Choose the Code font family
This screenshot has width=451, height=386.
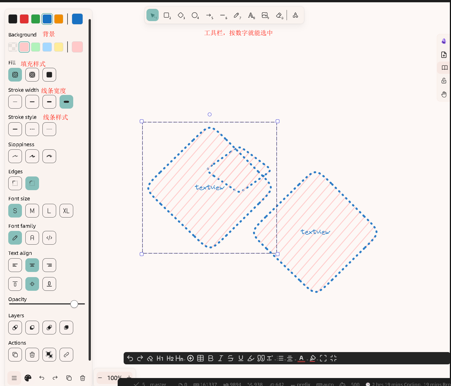point(49,238)
